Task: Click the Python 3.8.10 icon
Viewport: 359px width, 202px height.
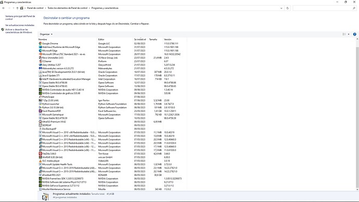Action: point(40,108)
